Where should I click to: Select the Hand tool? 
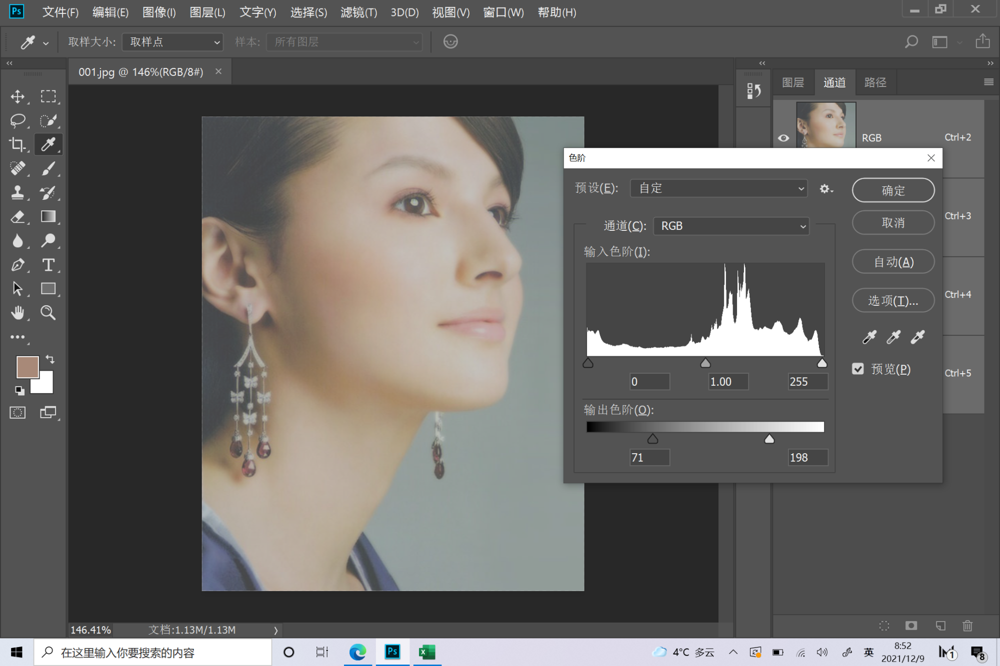18,313
